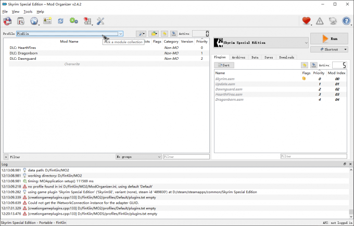The width and height of the screenshot is (354, 226).
Task: Open the View menu
Action: tap(16, 12)
